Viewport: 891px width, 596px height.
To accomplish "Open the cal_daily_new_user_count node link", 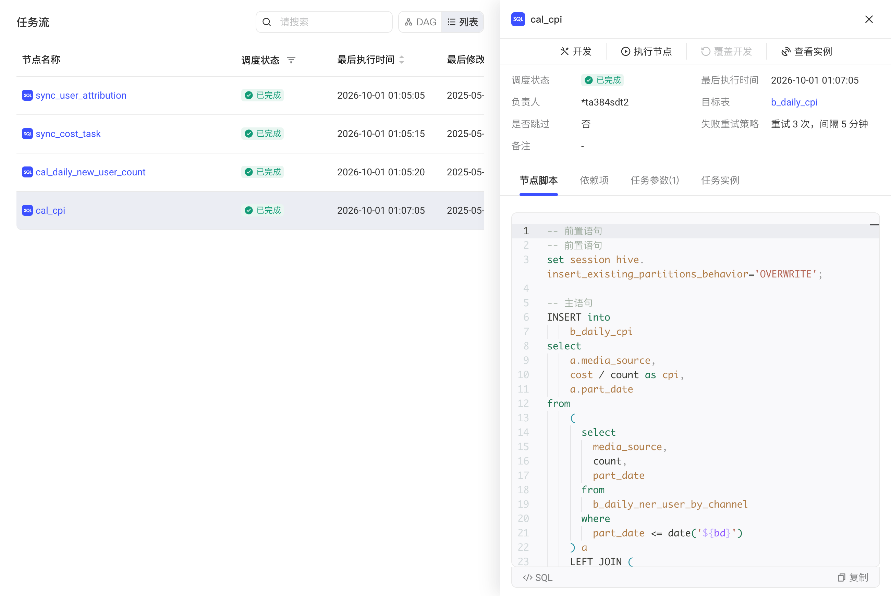I will 90,172.
